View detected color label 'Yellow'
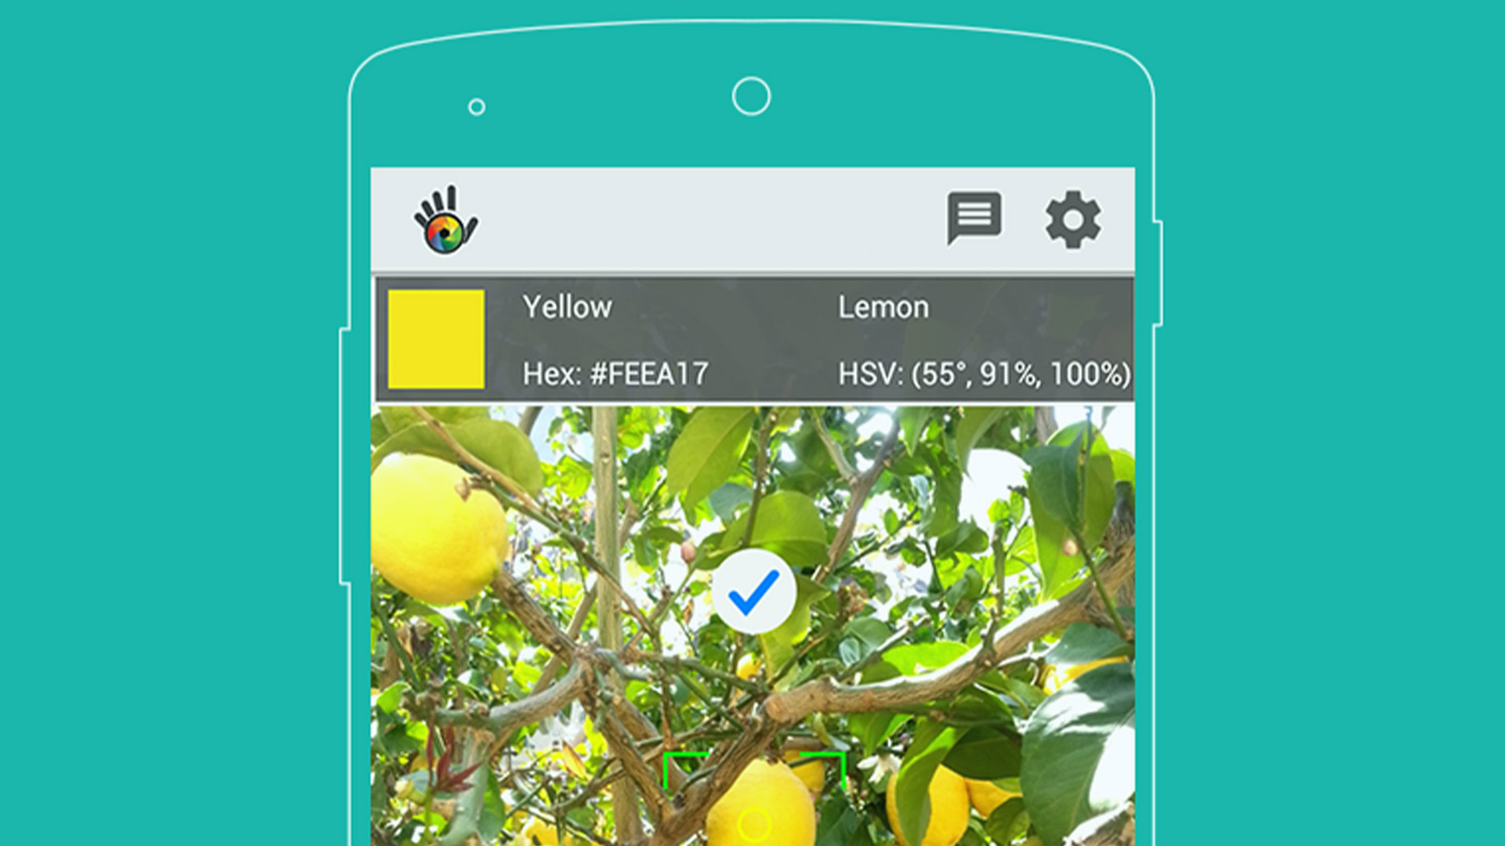 click(568, 305)
